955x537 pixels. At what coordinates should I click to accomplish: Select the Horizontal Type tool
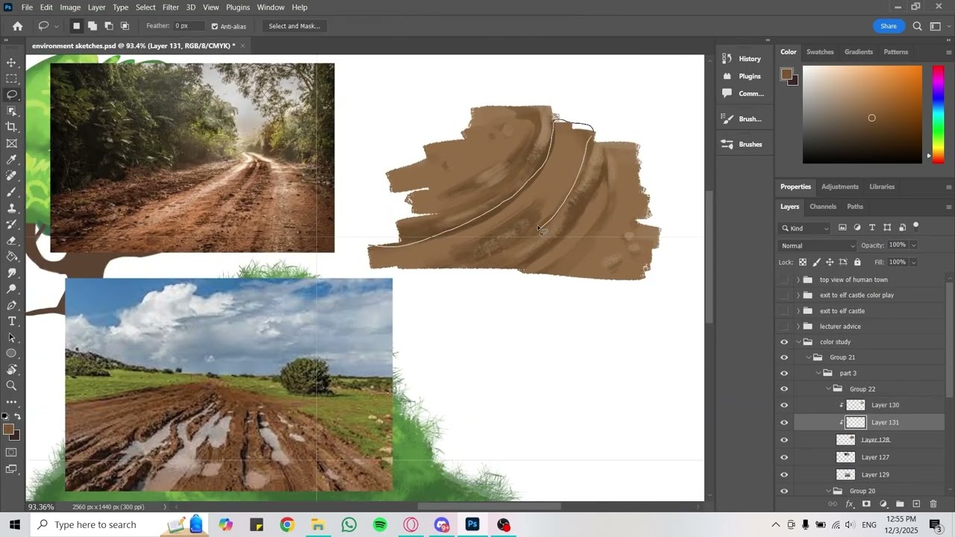pos(11,321)
